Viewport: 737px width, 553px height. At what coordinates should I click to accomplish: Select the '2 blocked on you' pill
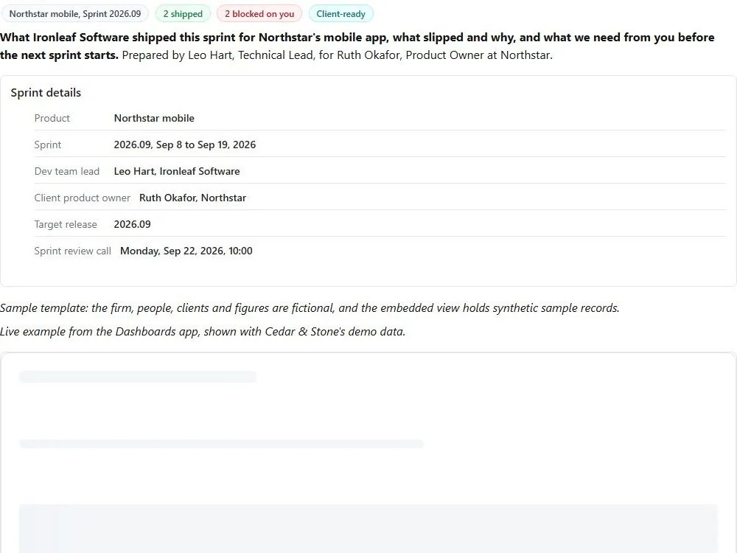pos(259,13)
